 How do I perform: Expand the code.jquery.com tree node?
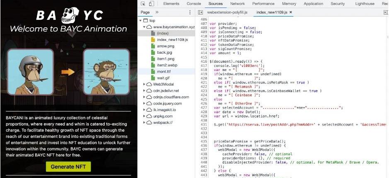point(144,103)
